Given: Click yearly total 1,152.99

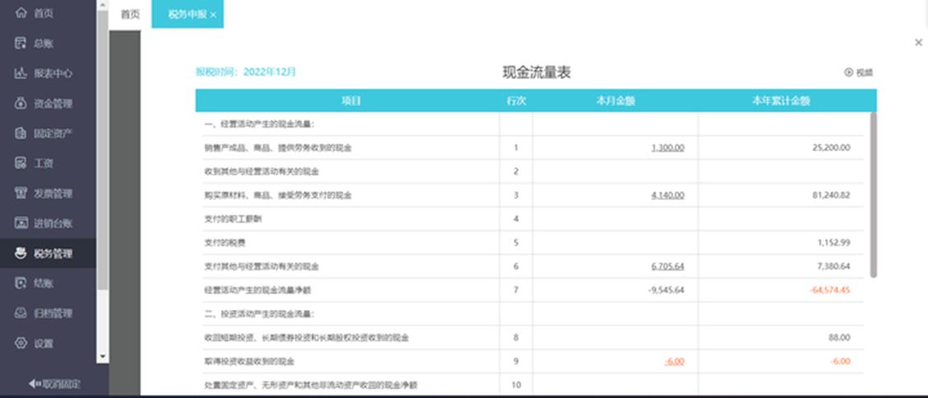Looking at the screenshot, I should pos(834,242).
